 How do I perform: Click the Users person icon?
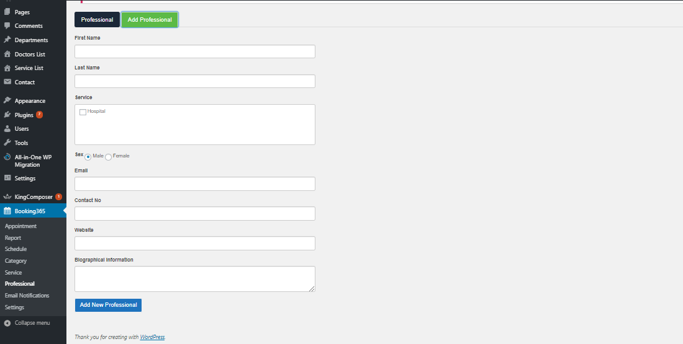(7, 129)
